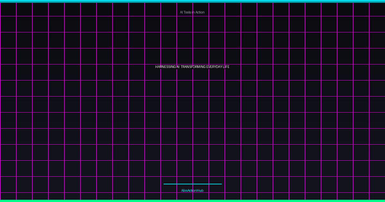
Task: Click the green bar along the bottom edge
Action: (193, 201)
